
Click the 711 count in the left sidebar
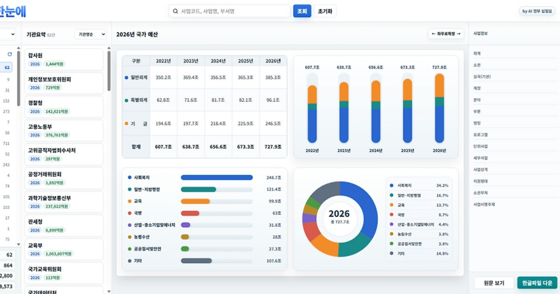[7, 143]
